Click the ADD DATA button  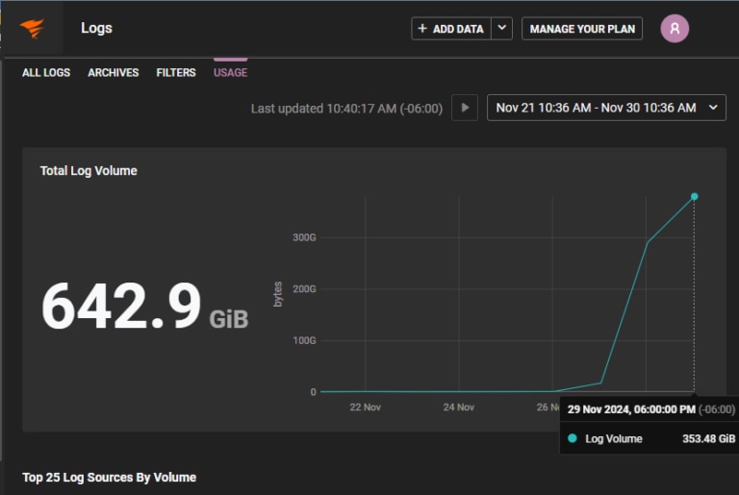[451, 29]
